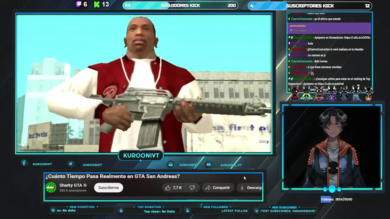Click the 'KUROONI_VT' YouTube handle text
This screenshot has width=390, height=219.
[x=231, y=165]
